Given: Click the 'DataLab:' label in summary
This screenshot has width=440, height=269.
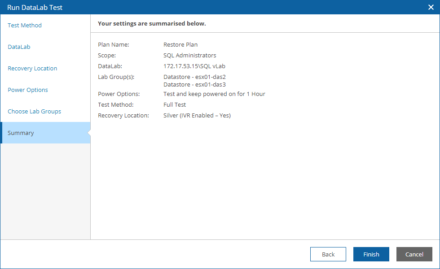Looking at the screenshot, I should [110, 66].
